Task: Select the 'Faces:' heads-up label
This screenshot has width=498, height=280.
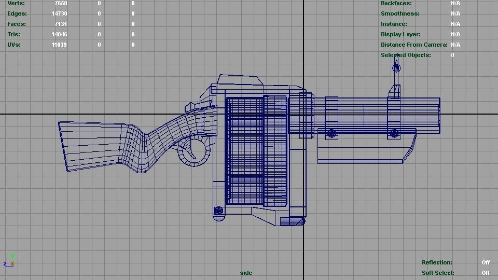Action: [17, 24]
